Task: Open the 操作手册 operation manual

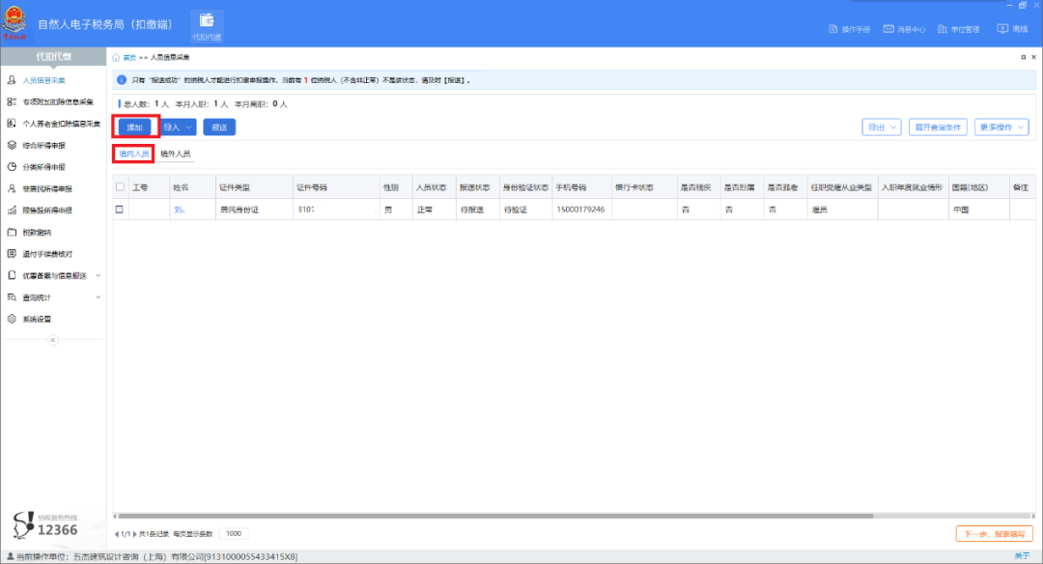Action: [x=849, y=29]
